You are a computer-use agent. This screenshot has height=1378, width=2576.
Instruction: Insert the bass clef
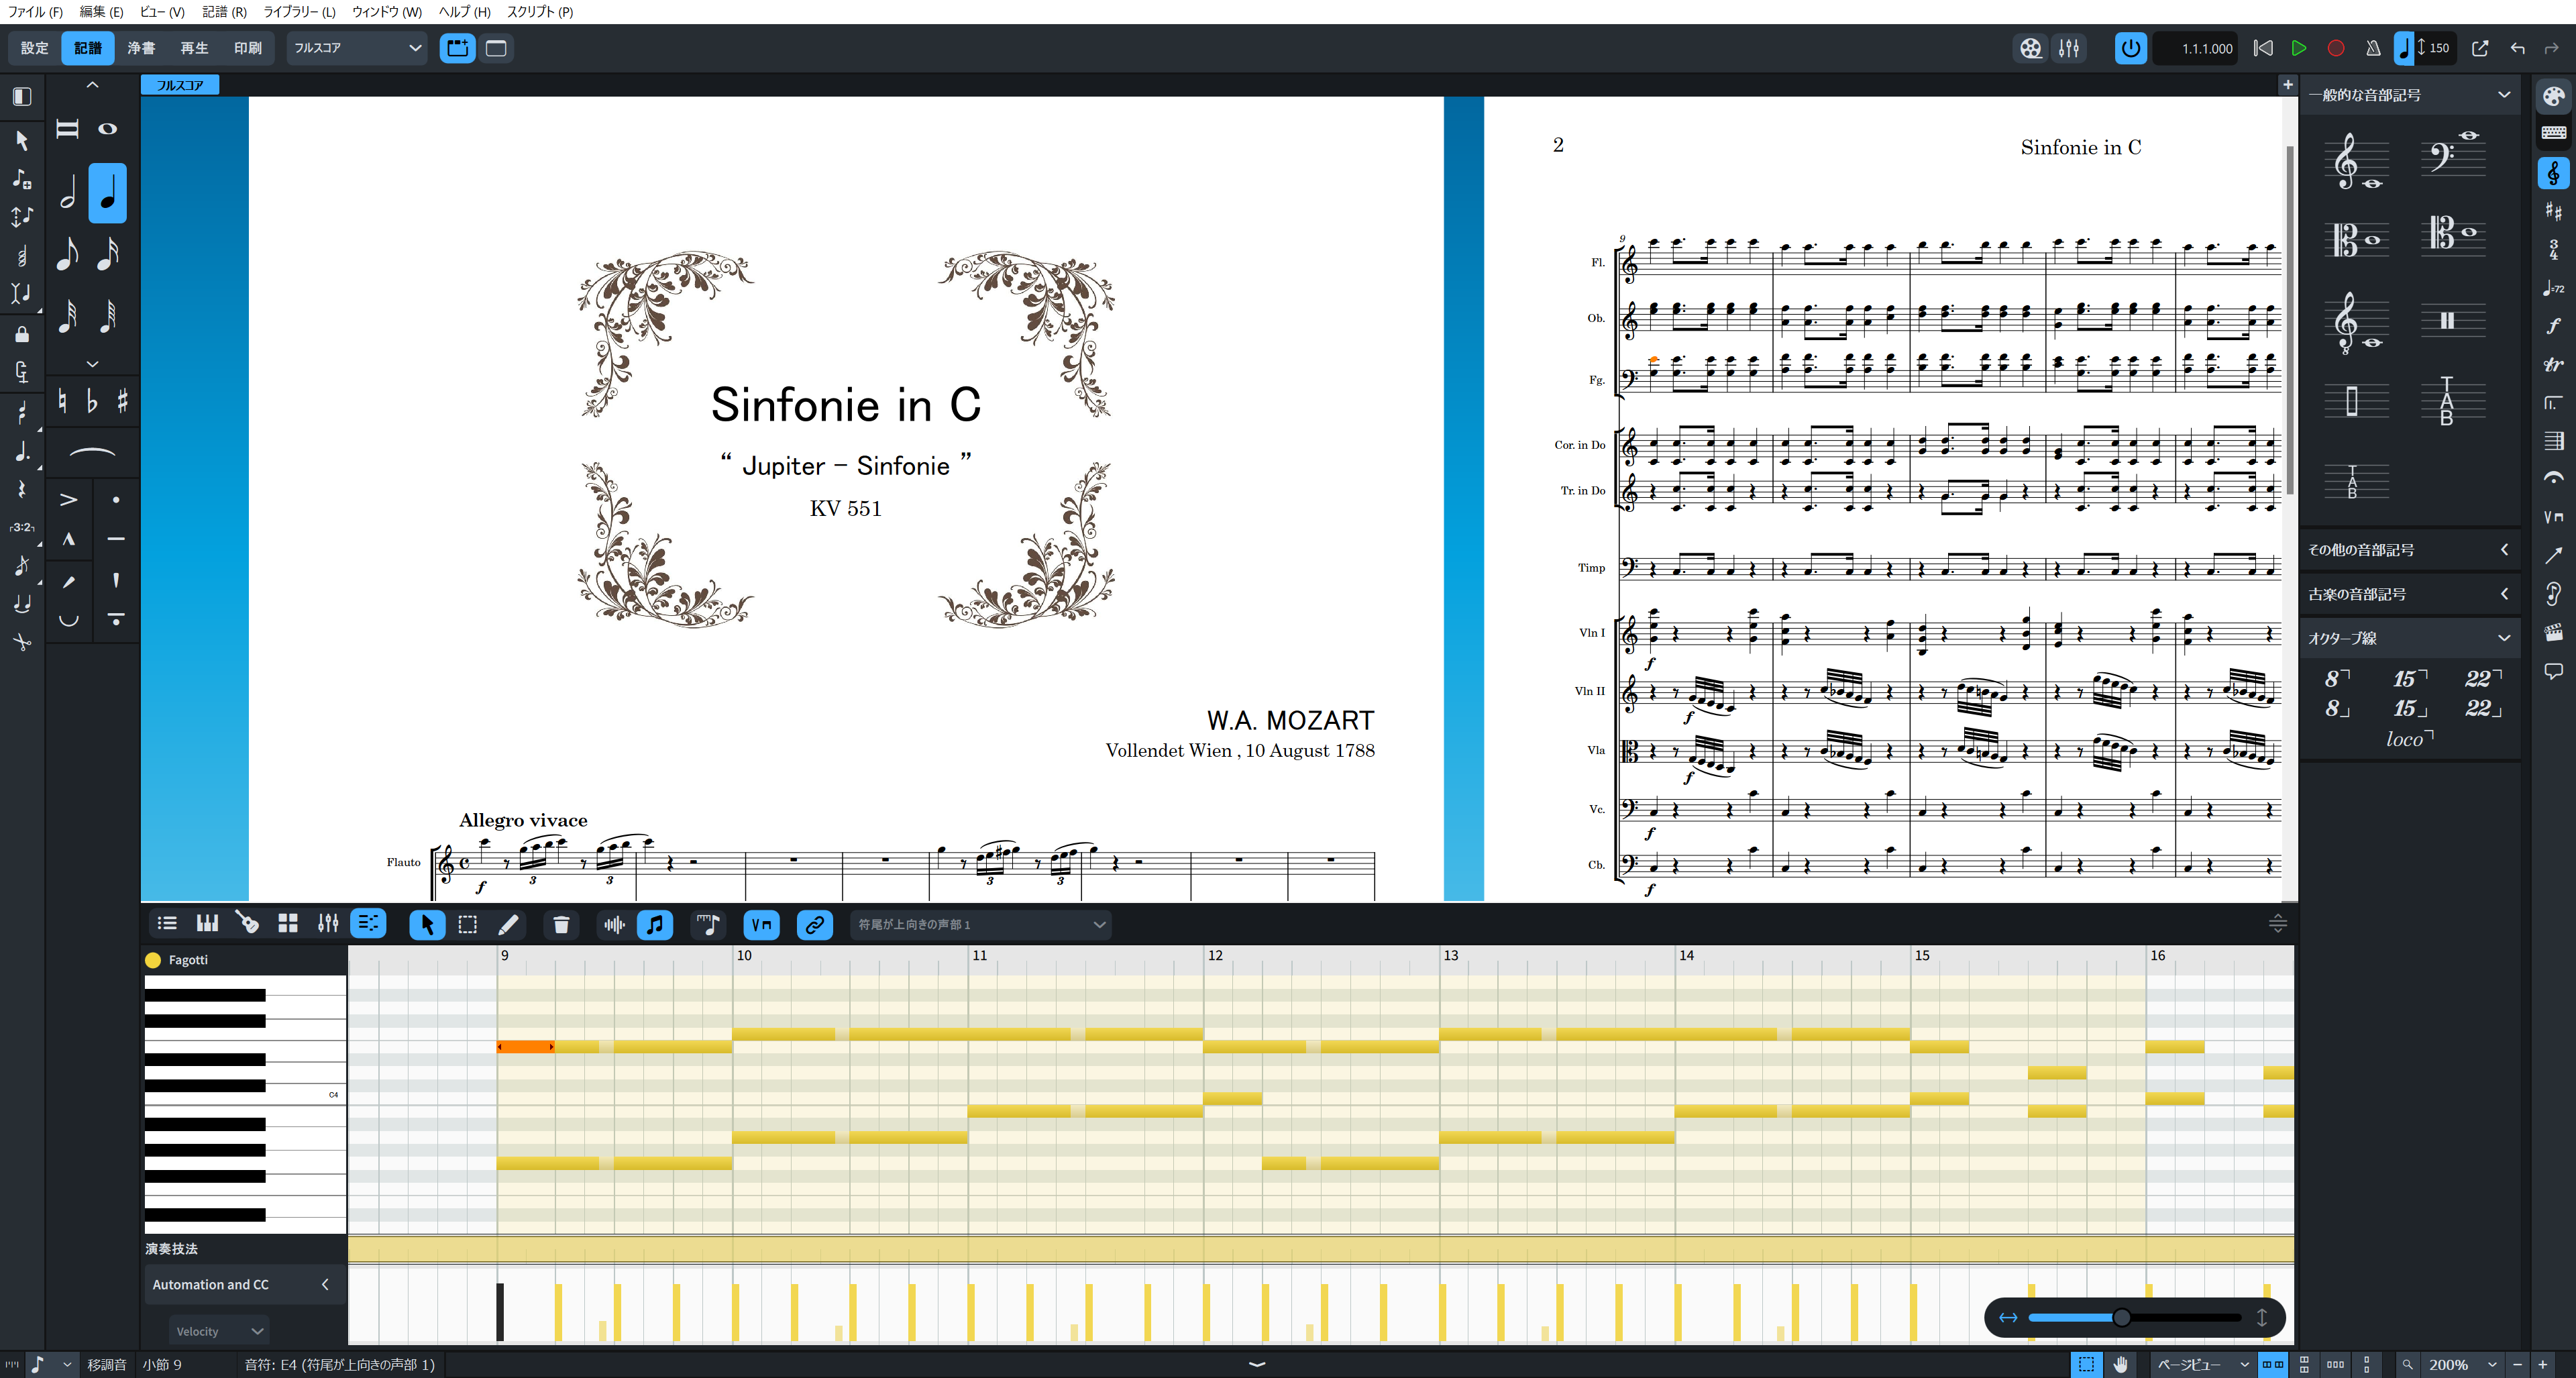(x=2452, y=155)
